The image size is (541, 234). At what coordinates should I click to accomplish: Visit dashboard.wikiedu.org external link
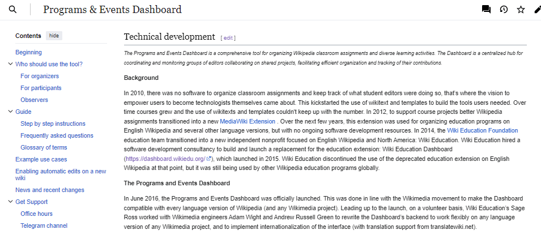tap(168, 159)
